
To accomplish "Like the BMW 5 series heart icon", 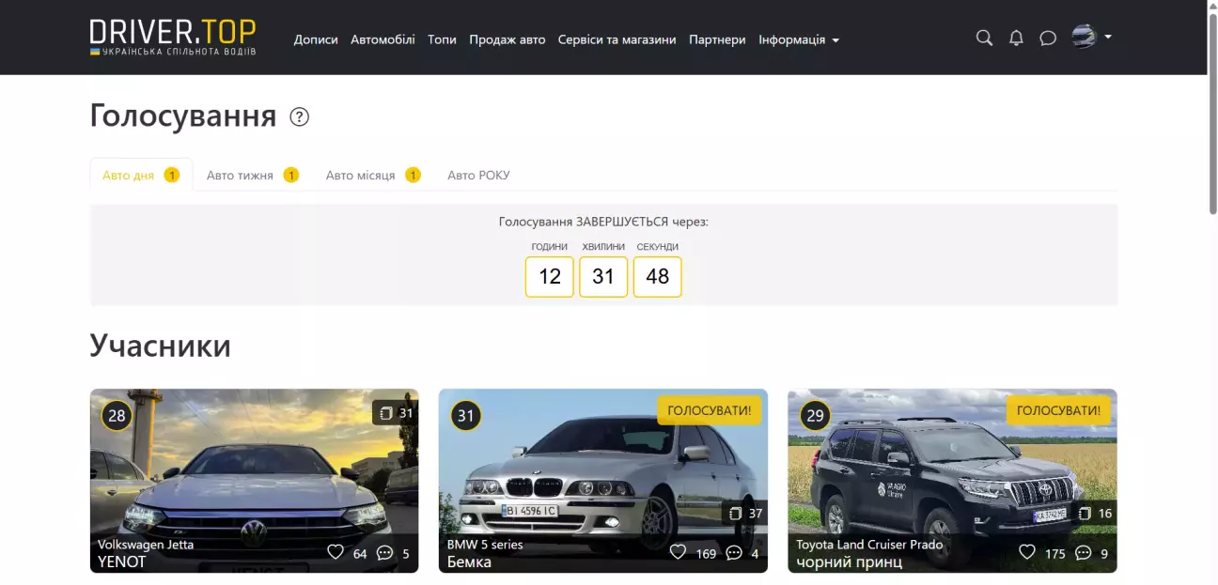I will [678, 552].
